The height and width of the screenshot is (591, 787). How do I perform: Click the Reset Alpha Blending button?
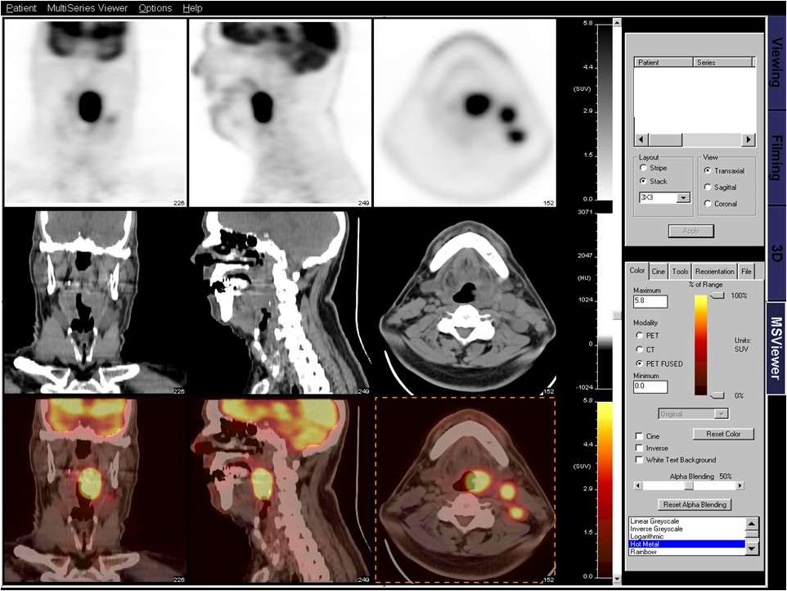[695, 504]
